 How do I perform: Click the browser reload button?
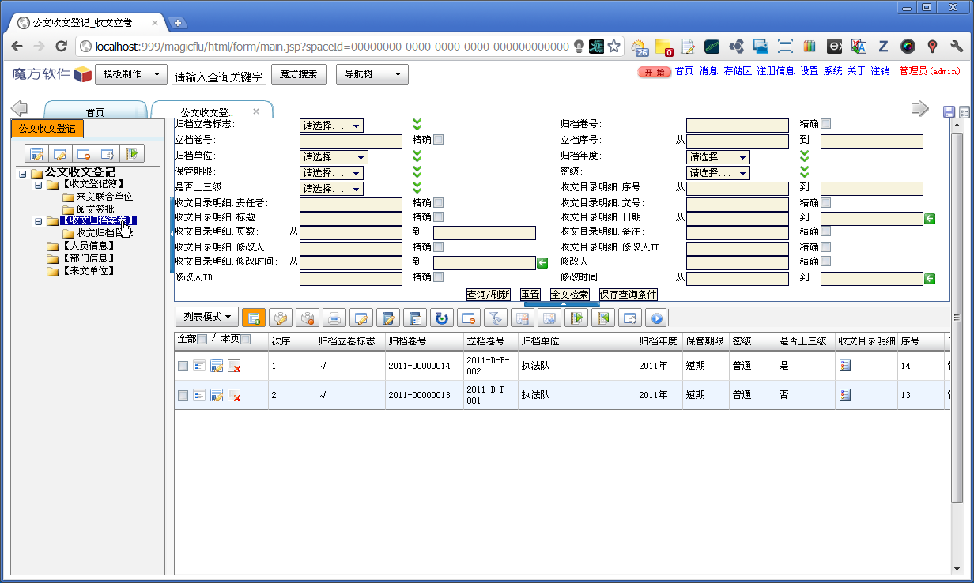(x=61, y=46)
